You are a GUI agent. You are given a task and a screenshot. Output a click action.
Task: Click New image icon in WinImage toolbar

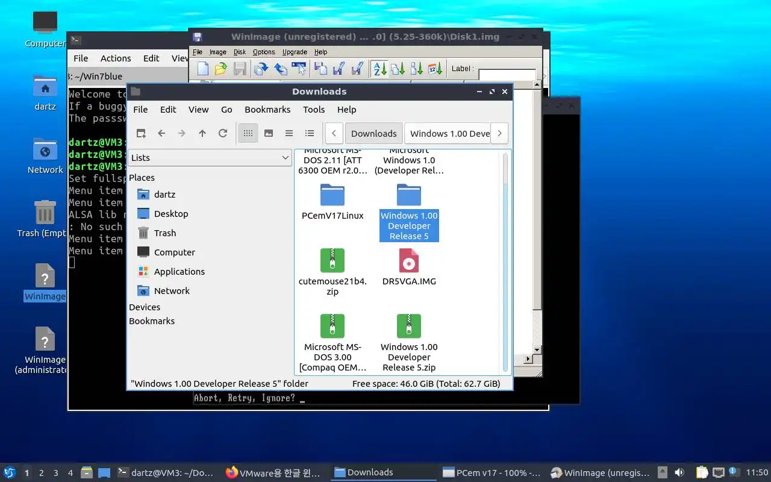[203, 69]
